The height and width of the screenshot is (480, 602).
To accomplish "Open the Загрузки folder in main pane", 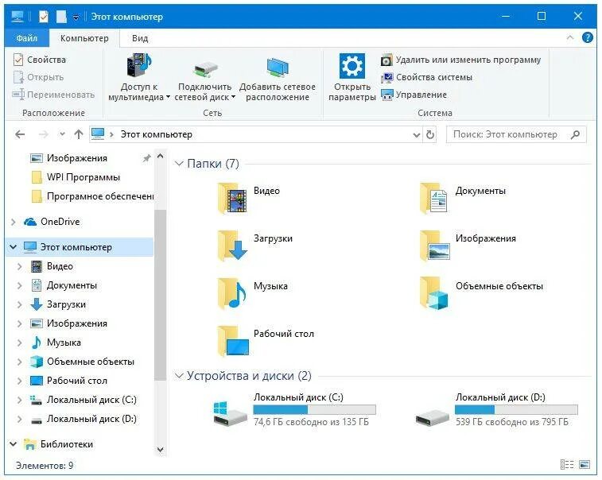I will pyautogui.click(x=255, y=246).
